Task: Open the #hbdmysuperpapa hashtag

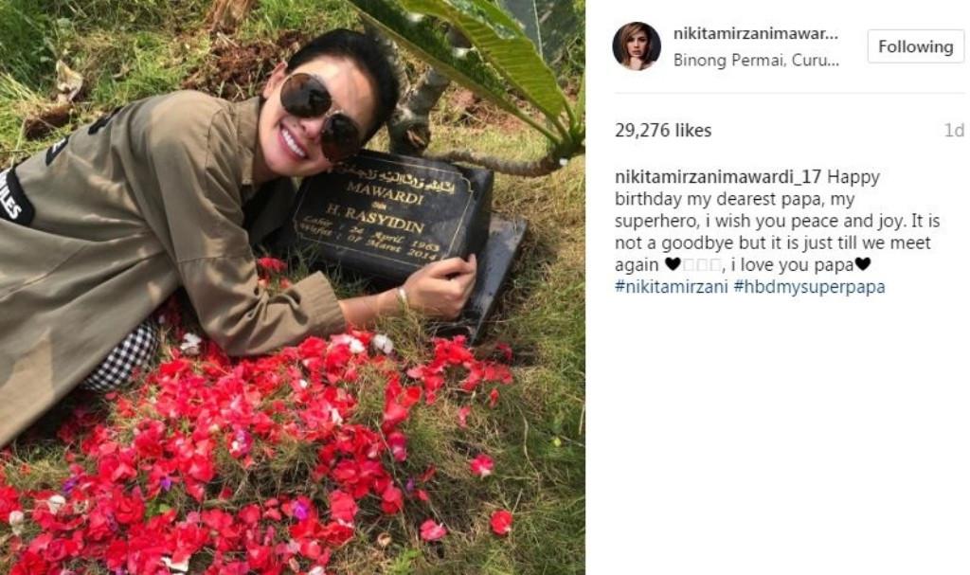Action: pyautogui.click(x=809, y=287)
